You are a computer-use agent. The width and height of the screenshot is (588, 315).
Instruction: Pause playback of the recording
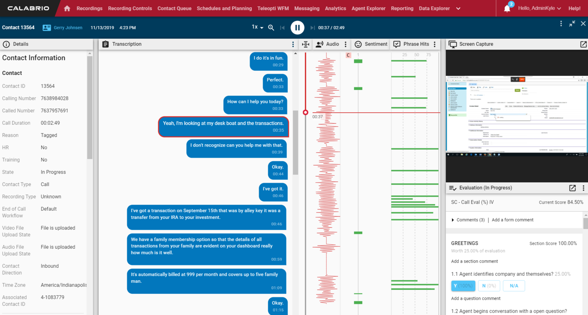point(298,27)
